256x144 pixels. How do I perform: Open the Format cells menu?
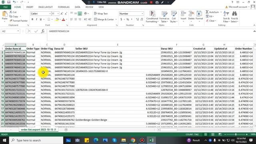click(199, 16)
